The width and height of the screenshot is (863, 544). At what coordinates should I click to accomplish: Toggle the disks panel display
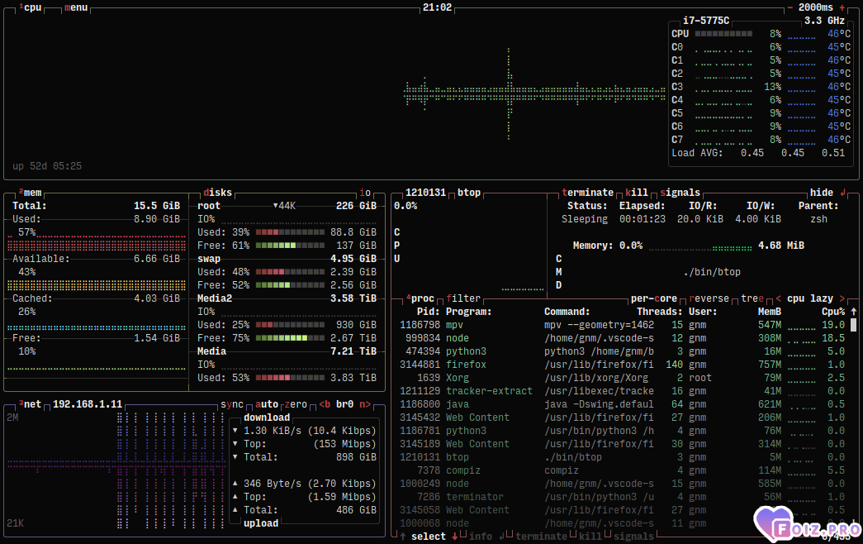[217, 193]
